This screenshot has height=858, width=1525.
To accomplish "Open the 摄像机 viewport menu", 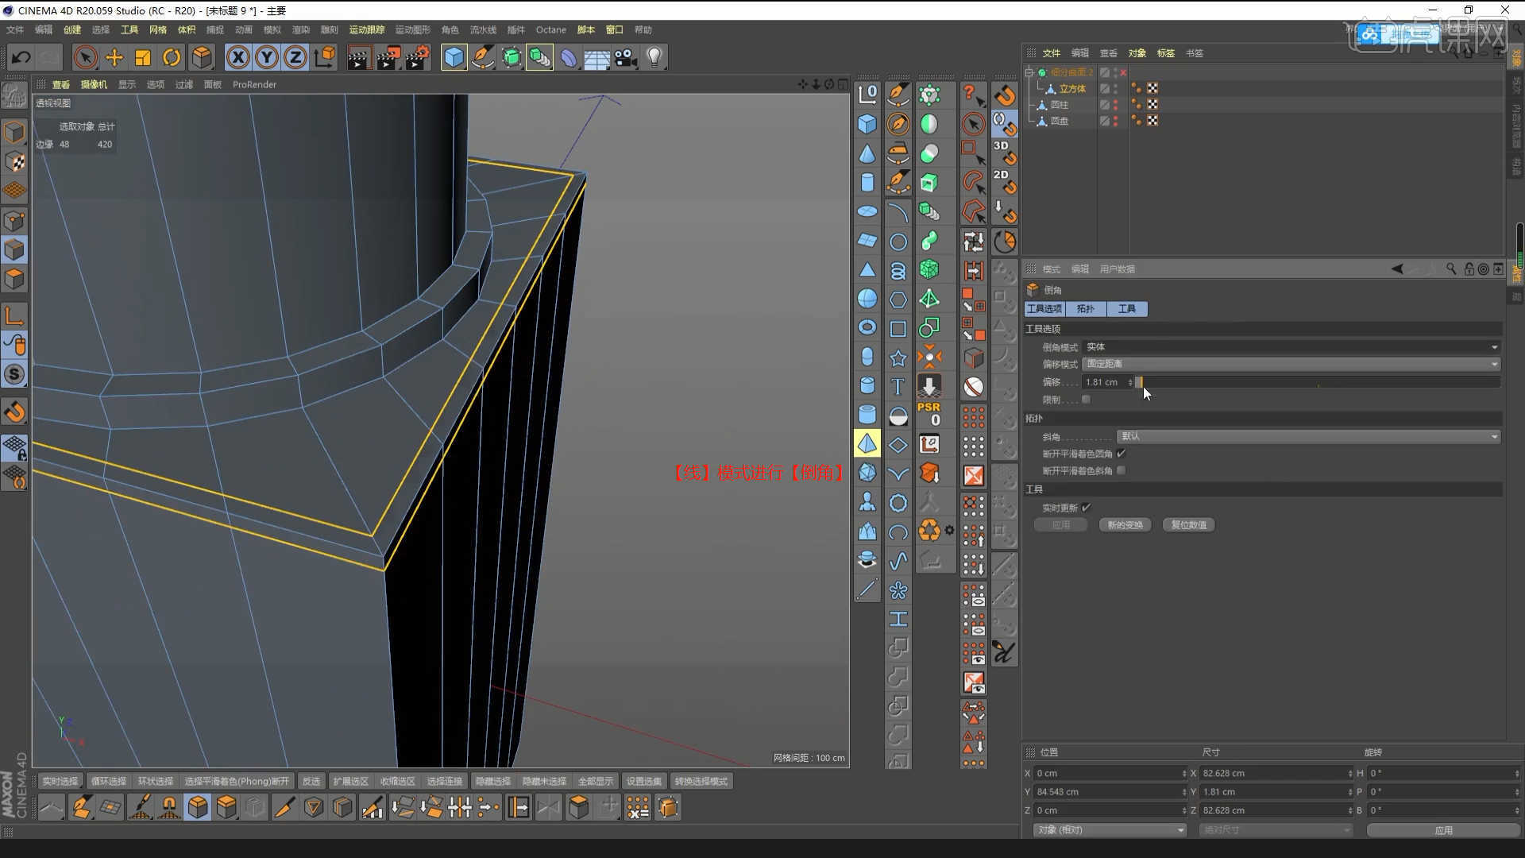I will (94, 84).
